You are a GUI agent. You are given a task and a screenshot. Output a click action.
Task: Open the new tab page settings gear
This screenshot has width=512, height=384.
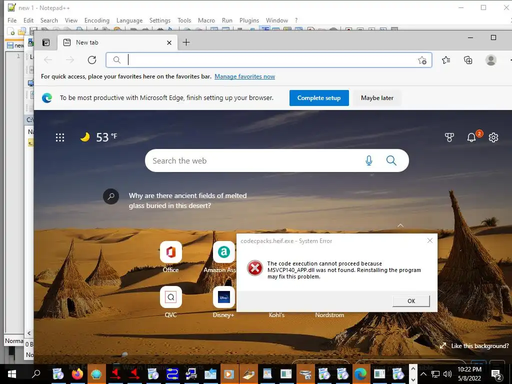pyautogui.click(x=493, y=137)
